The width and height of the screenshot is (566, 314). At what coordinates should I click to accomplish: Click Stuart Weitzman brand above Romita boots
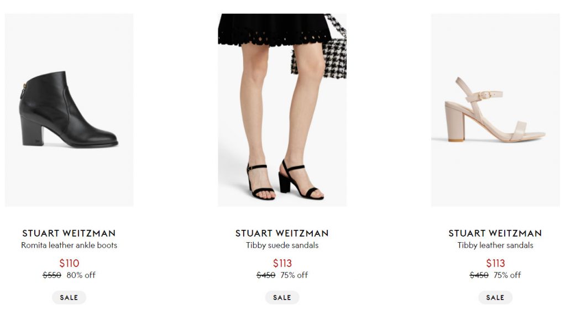[x=69, y=233]
